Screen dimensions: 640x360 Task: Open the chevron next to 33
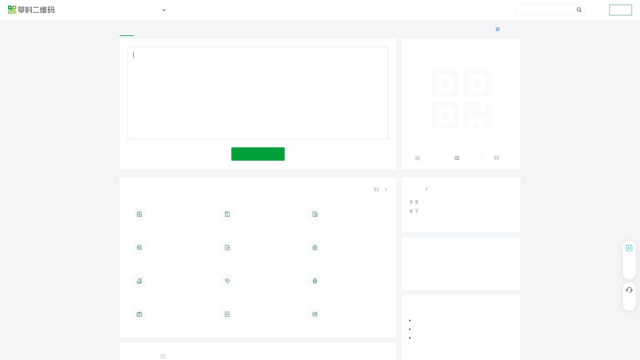(x=386, y=189)
